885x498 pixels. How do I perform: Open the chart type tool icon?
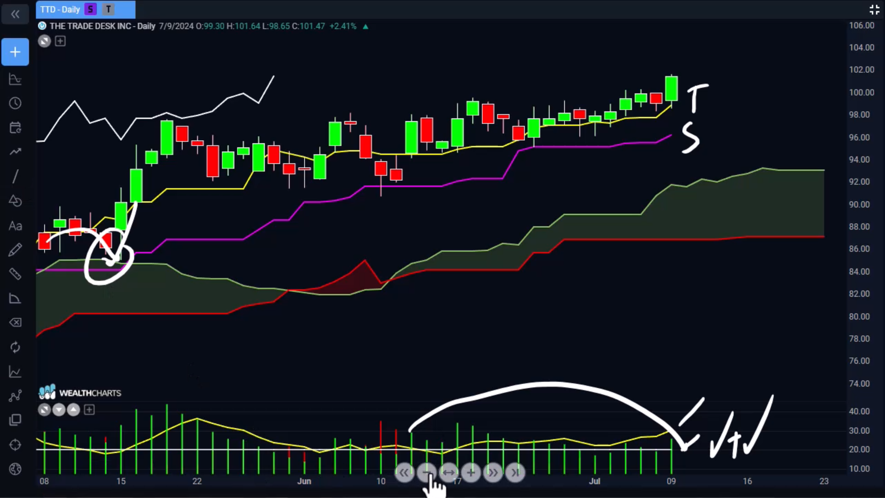pyautogui.click(x=15, y=79)
